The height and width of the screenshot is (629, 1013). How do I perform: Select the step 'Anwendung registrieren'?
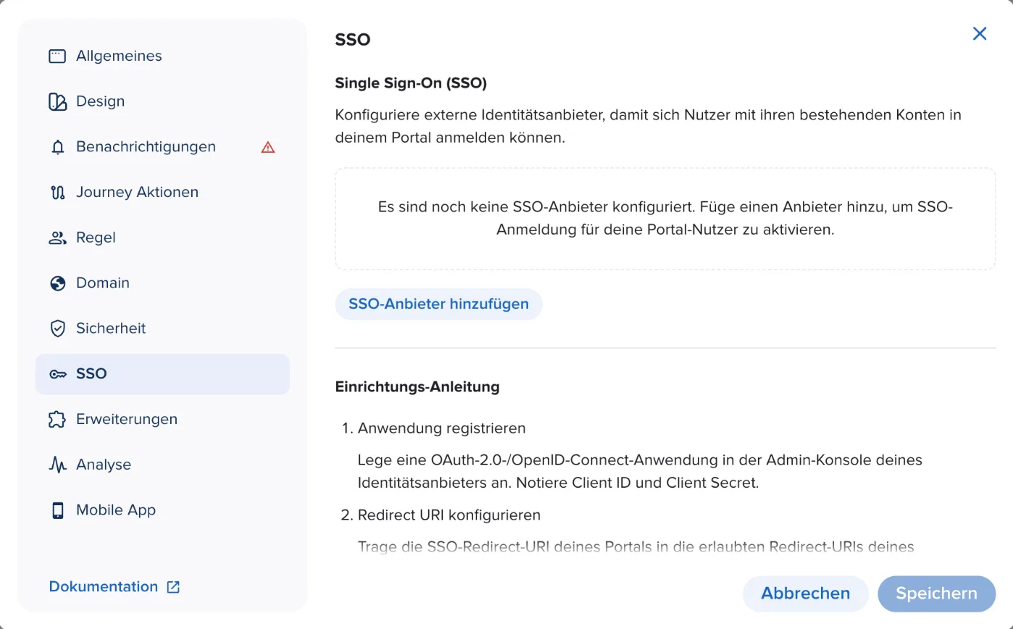click(441, 428)
